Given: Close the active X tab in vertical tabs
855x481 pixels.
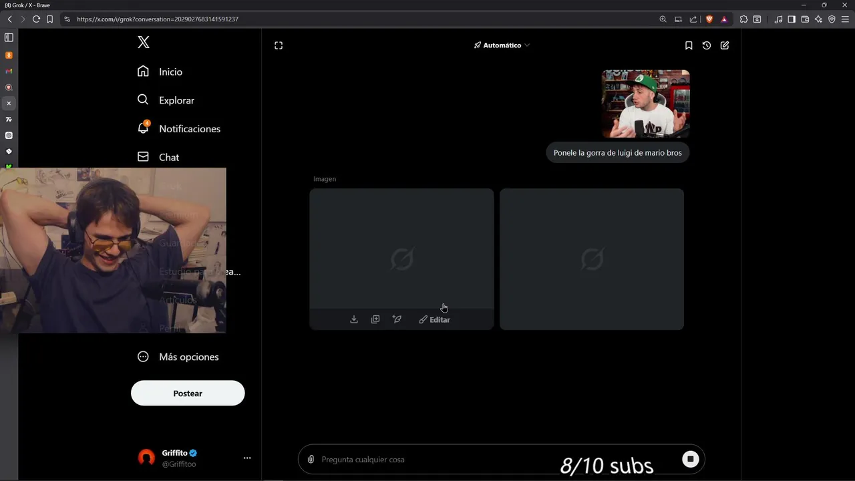Looking at the screenshot, I should click(x=9, y=104).
